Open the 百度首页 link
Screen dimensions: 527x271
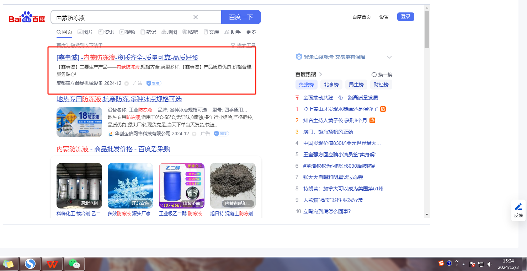362,17
